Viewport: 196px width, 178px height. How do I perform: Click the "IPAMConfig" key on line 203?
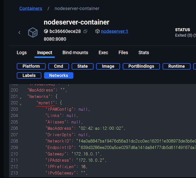coord(60,109)
